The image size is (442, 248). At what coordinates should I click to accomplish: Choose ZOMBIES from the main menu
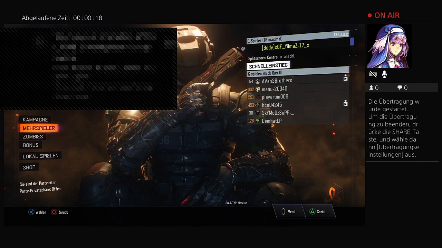(x=33, y=137)
